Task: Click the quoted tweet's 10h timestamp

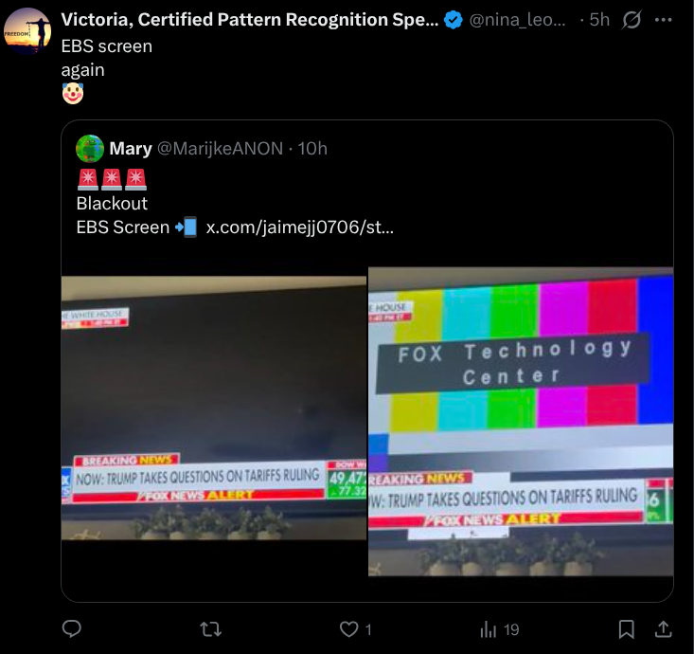Action: coord(311,148)
